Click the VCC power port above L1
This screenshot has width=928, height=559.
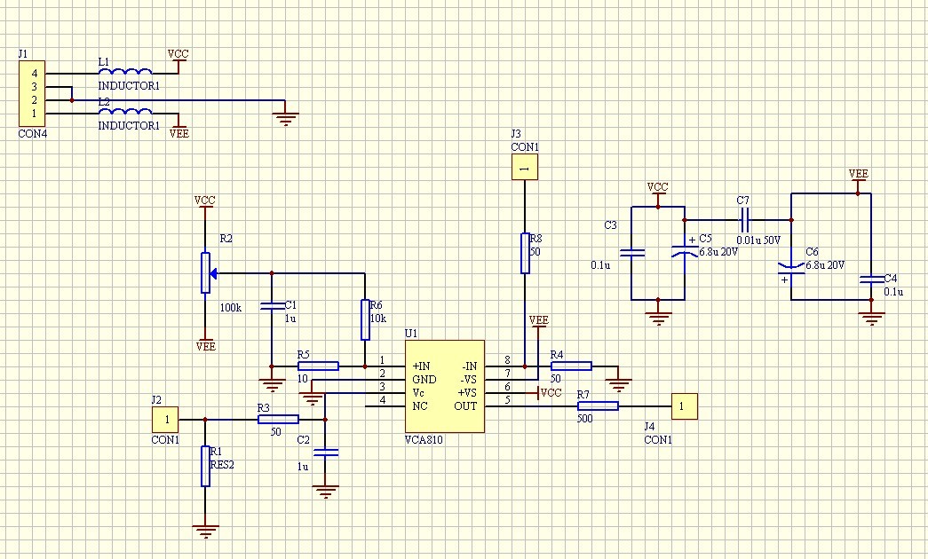[x=178, y=59]
